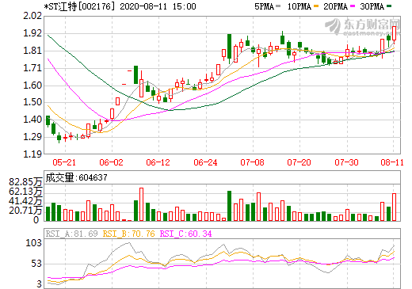Select the 06-02 date marker
The height and width of the screenshot is (289, 412).
(x=111, y=162)
